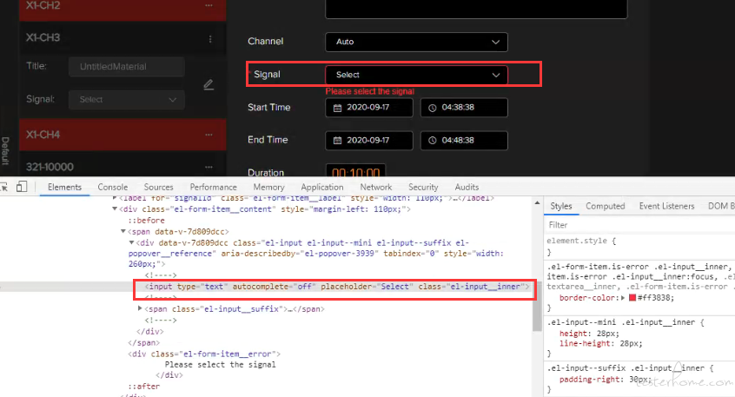Open the Signal dropdown under X1-CH3
Screen dimensions: 735x397
coord(126,100)
